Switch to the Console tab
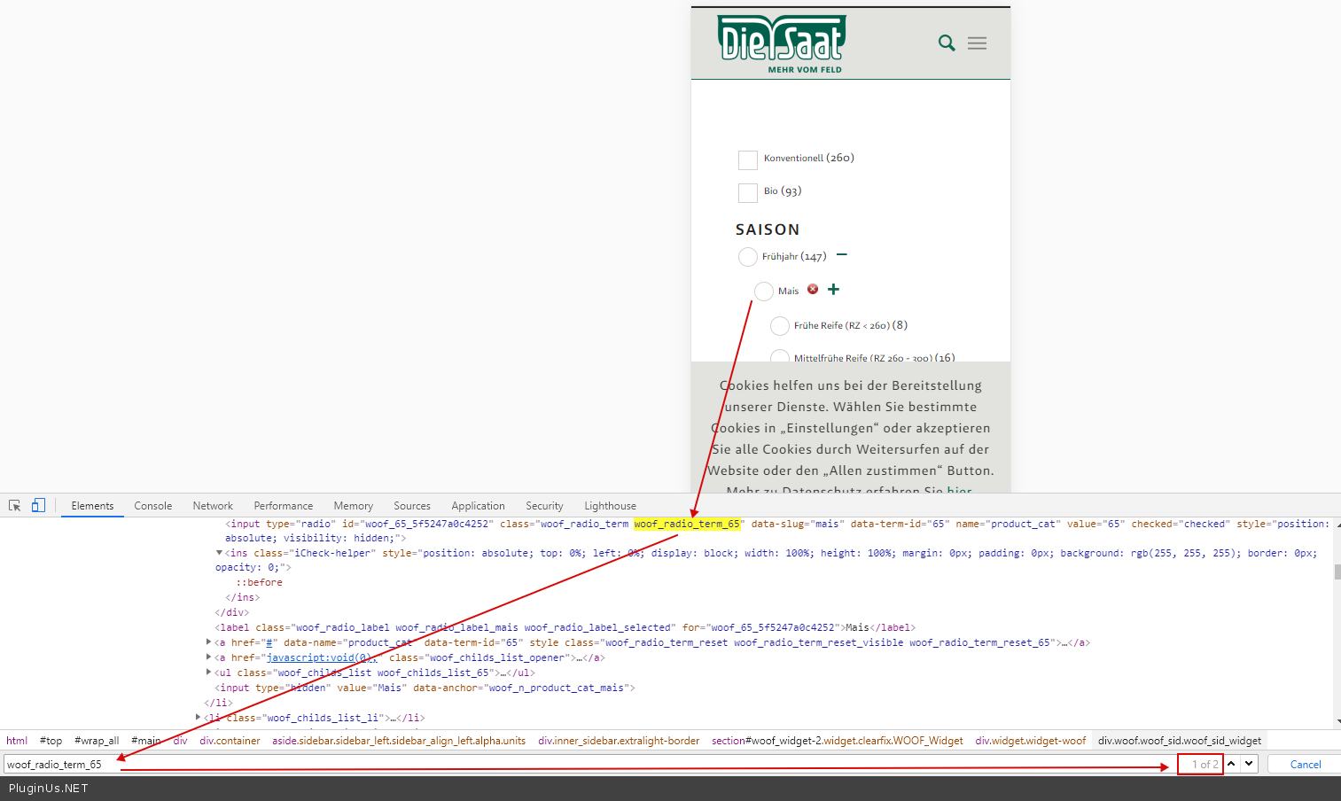This screenshot has width=1341, height=801. pyautogui.click(x=152, y=506)
